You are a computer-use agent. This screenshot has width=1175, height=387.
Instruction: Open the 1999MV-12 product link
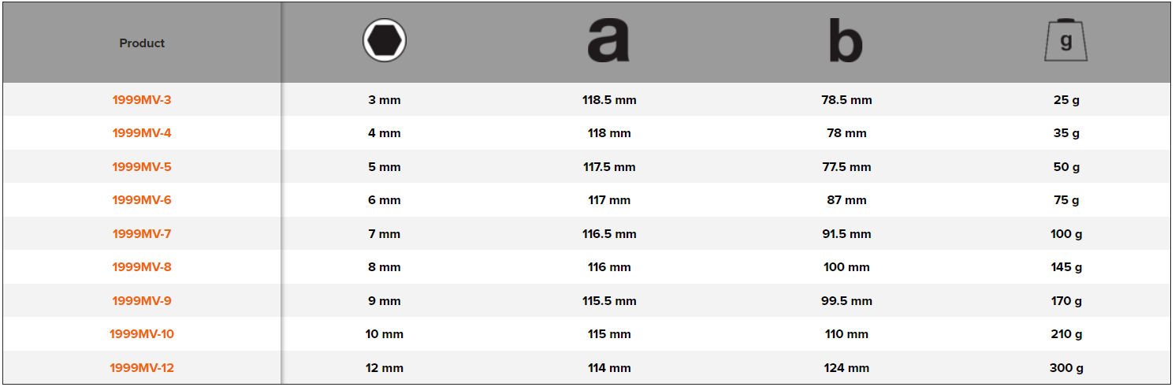click(142, 368)
